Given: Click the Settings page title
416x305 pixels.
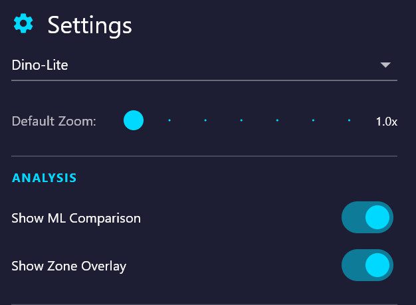Looking at the screenshot, I should 90,25.
